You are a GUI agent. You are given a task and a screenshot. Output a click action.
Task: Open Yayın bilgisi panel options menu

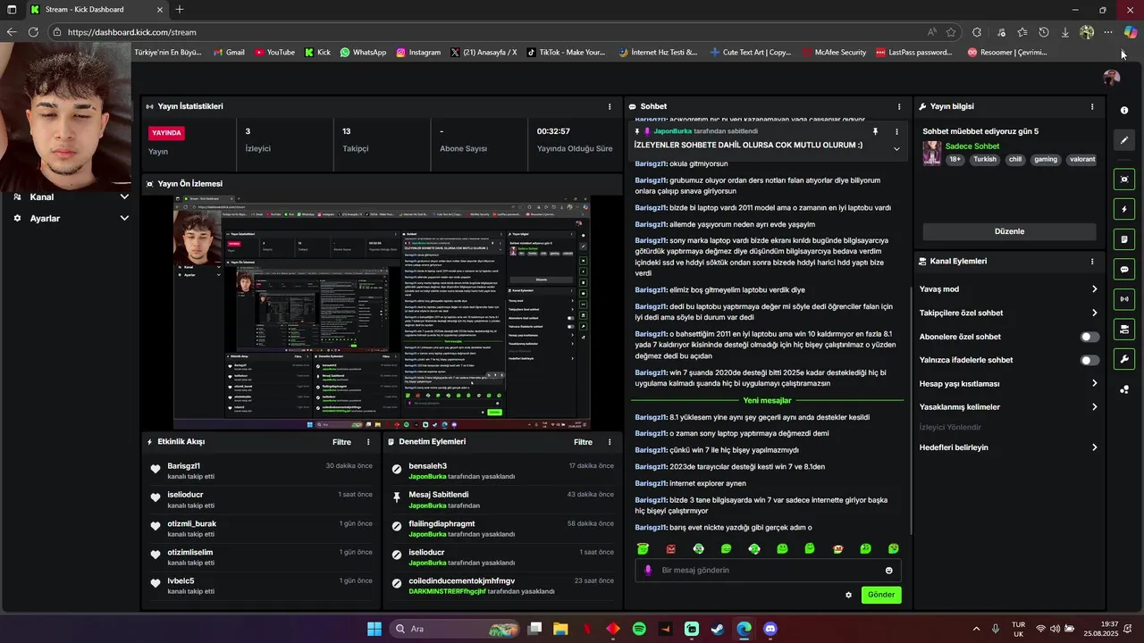point(1091,106)
